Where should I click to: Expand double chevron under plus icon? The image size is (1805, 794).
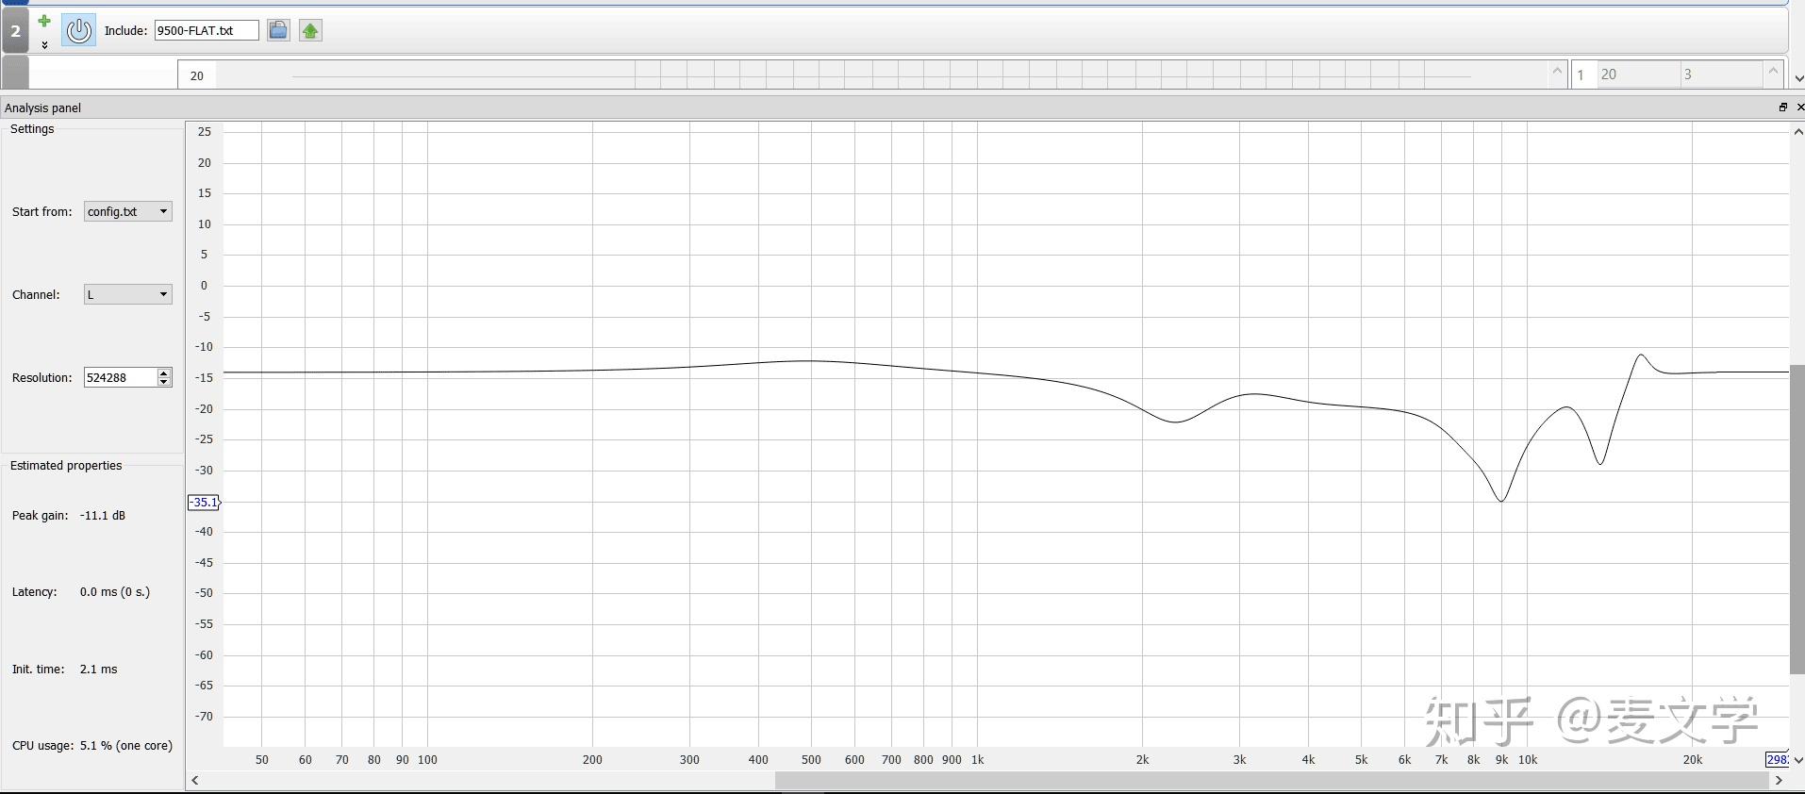tap(44, 44)
